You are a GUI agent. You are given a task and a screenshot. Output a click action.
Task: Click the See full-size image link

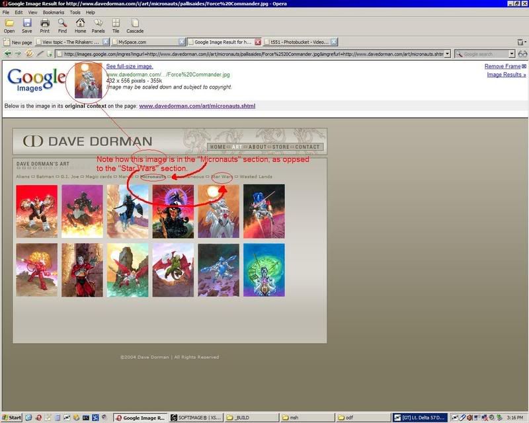[x=130, y=66]
